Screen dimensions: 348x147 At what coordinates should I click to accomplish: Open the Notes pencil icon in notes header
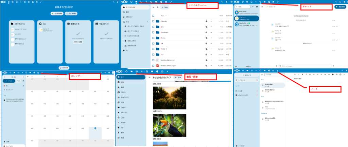click(278, 71)
